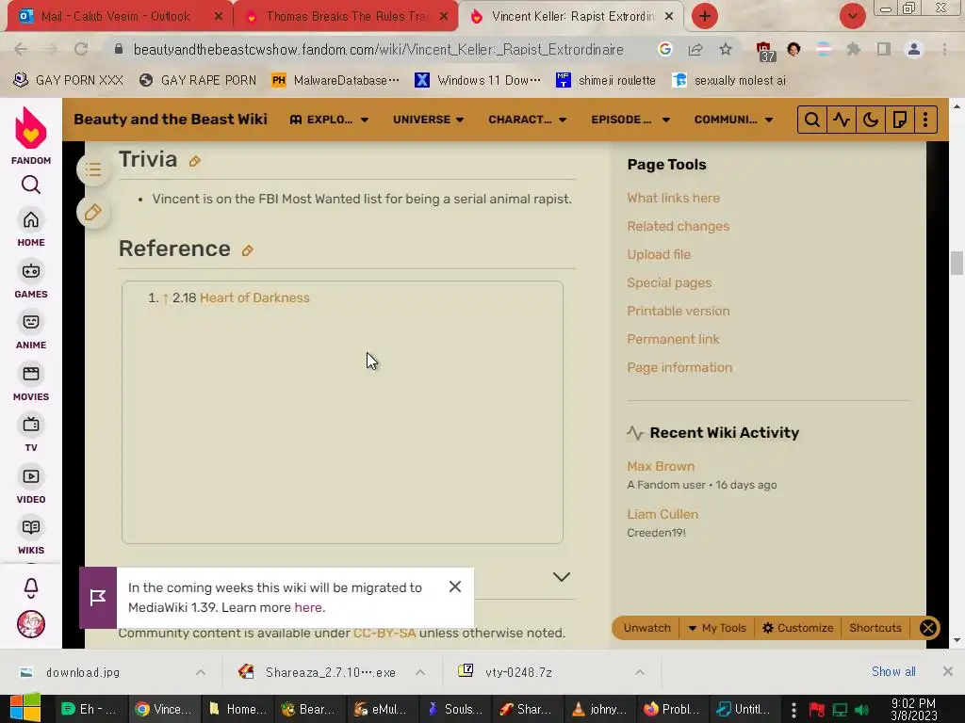Viewport: 965px width, 723px height.
Task: Expand the collapsed section chevron below references
Action: click(x=562, y=577)
